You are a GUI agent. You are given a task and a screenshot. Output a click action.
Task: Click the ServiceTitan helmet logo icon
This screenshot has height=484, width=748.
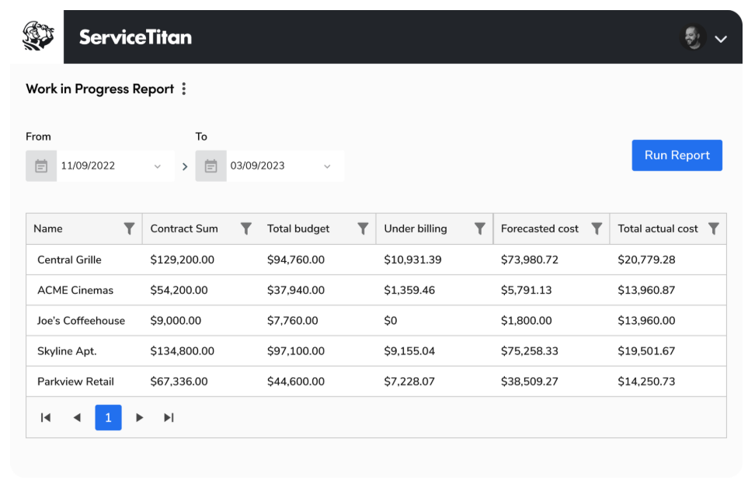(x=38, y=36)
